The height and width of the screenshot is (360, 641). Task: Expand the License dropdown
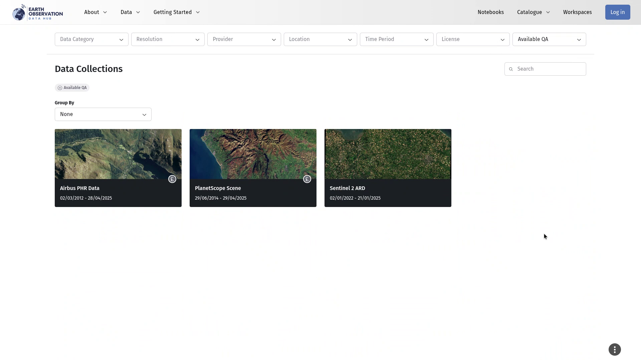[472, 39]
